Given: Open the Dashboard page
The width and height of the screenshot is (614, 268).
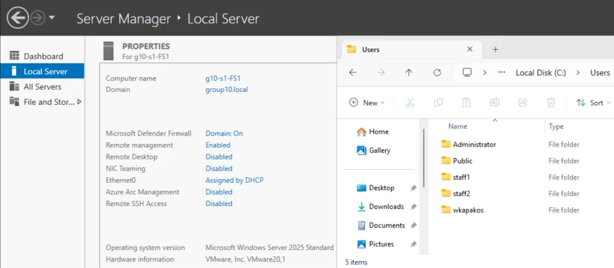Looking at the screenshot, I should (x=42, y=56).
